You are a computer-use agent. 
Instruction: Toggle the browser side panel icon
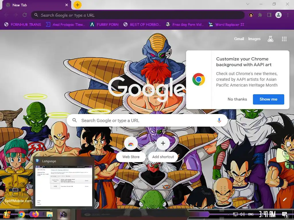tap(269, 15)
